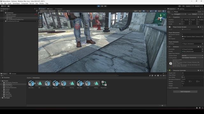Open the Layer dropdown in Inspector
This screenshot has width=204, height=114.
198,14
